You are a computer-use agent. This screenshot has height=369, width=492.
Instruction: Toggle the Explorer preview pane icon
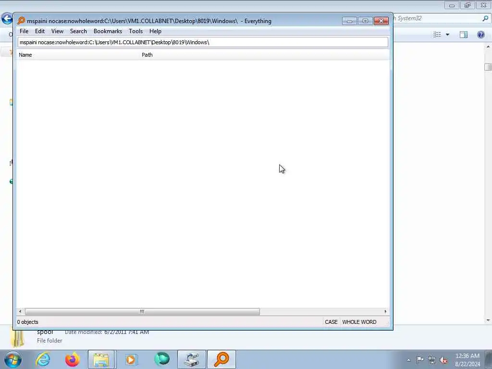tap(464, 35)
